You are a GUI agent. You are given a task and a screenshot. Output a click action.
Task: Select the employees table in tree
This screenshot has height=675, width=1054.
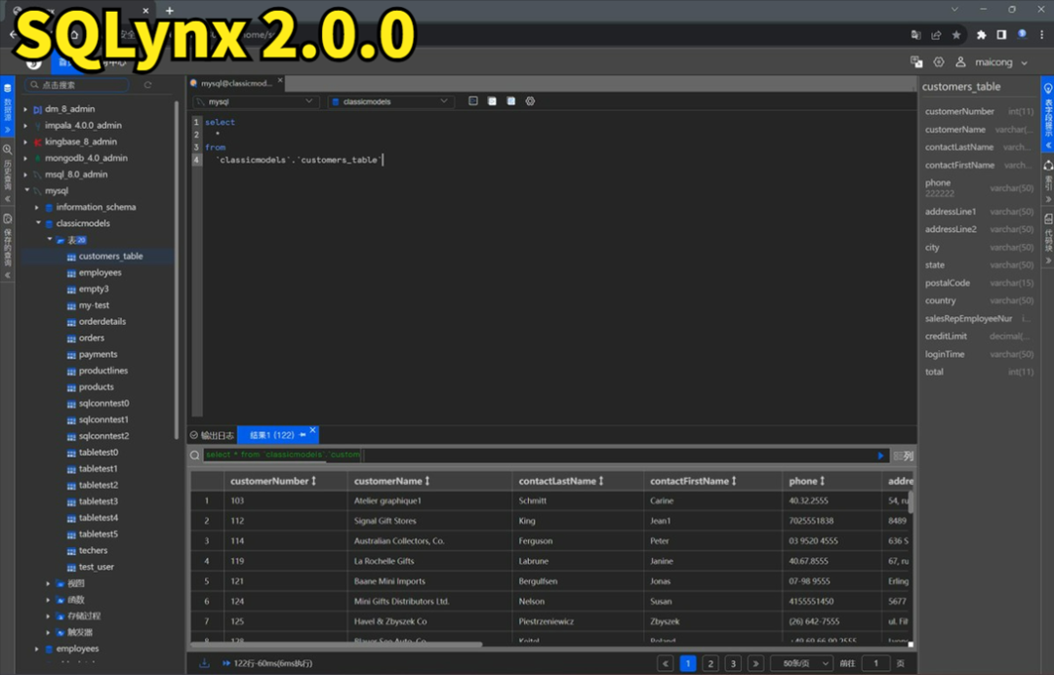point(100,273)
